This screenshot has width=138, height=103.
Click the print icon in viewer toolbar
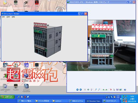(114, 90)
